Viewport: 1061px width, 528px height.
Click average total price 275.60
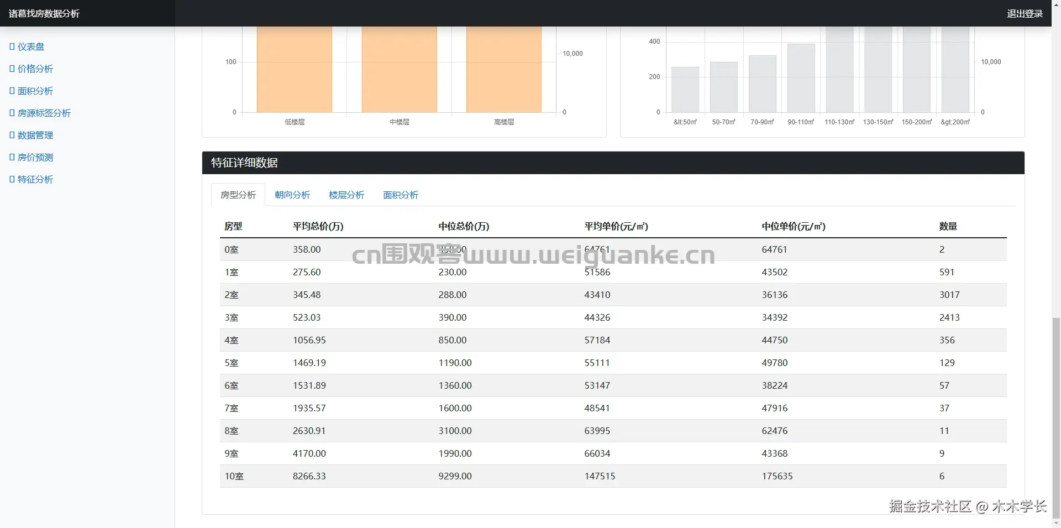click(307, 272)
